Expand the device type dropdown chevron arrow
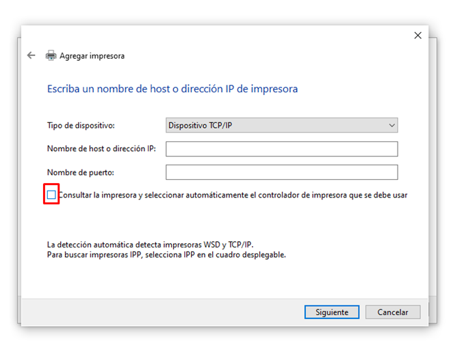464x341 pixels. [391, 126]
